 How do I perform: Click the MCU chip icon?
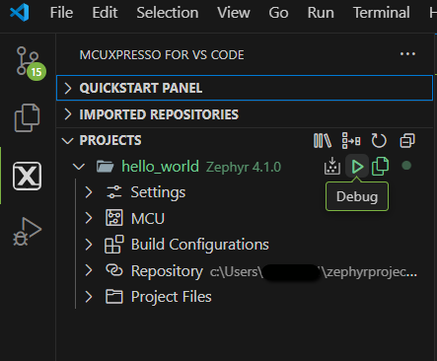tap(114, 218)
